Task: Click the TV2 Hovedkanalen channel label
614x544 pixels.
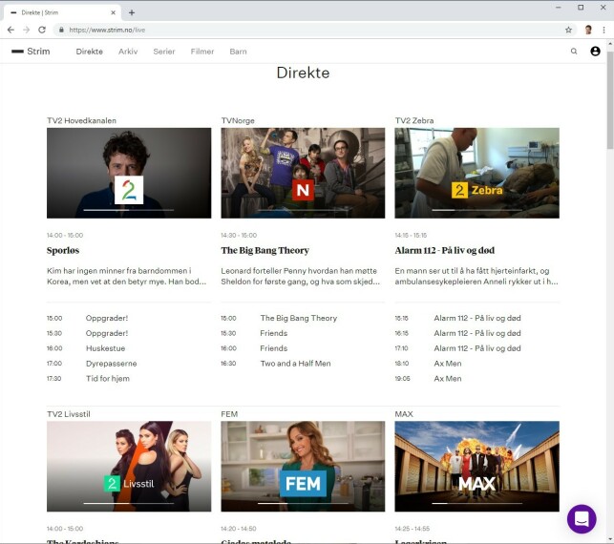Action: [81, 120]
